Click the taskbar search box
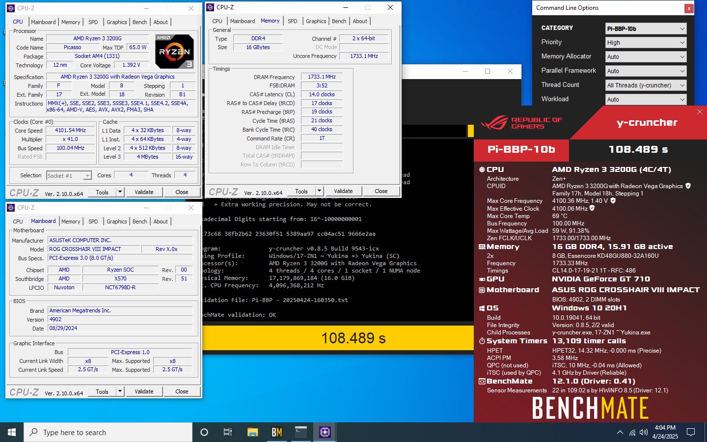Image resolution: width=707 pixels, height=442 pixels. [x=108, y=432]
